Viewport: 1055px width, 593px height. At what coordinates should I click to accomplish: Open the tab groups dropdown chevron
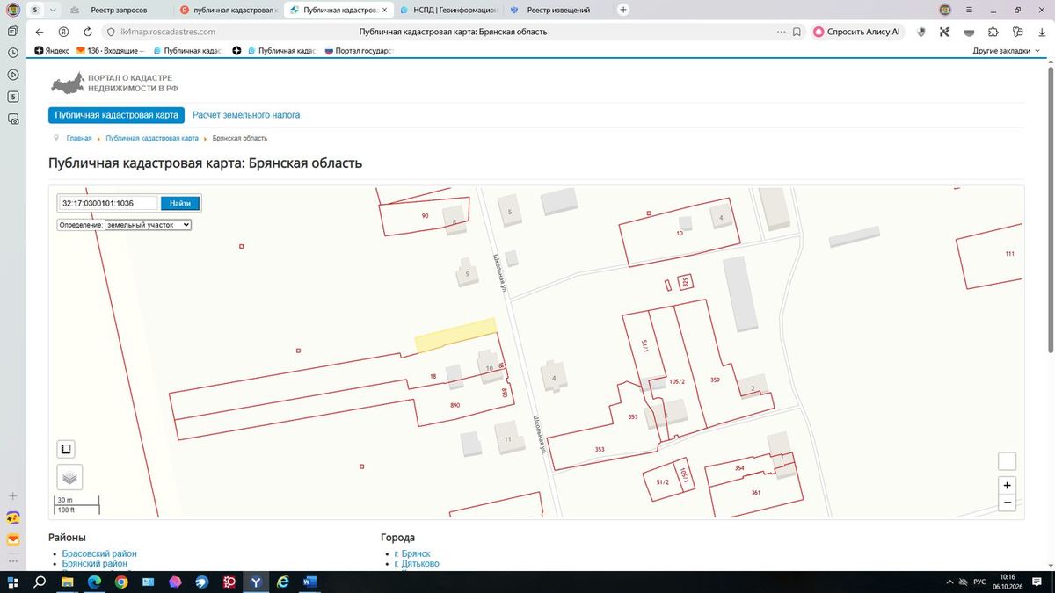point(54,10)
